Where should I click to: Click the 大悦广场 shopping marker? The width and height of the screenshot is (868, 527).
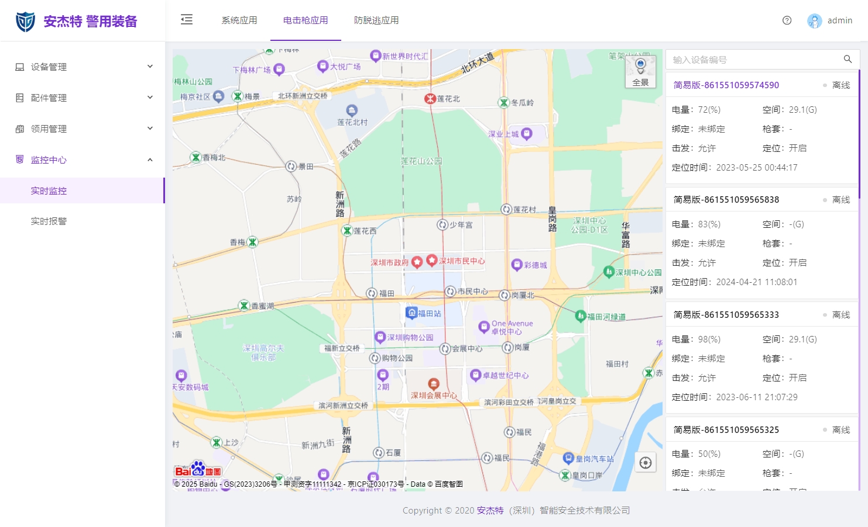[x=323, y=66]
